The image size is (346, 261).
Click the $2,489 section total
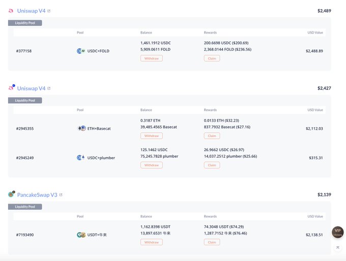pos(324,11)
